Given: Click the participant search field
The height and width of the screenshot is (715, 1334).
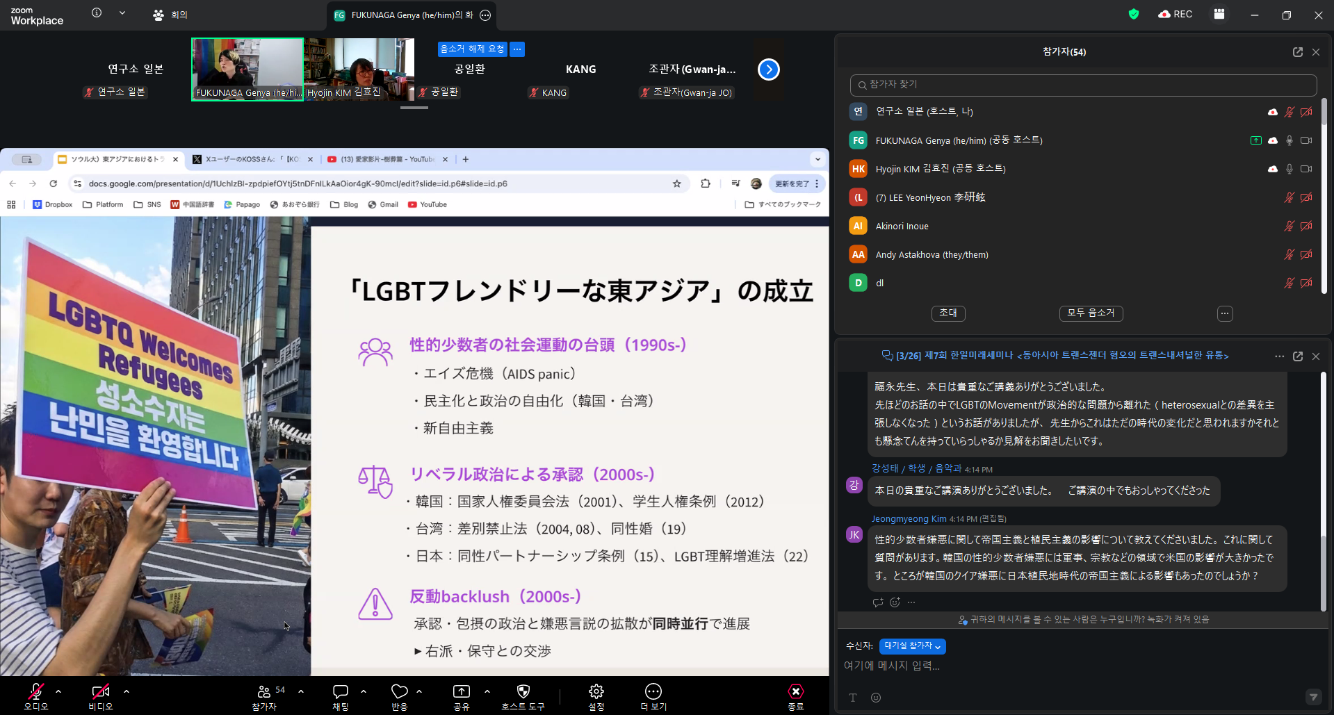Looking at the screenshot, I should 1083,85.
